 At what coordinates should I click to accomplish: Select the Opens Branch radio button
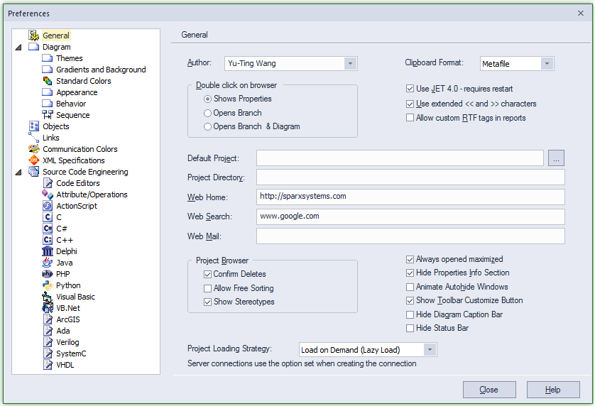(x=207, y=113)
